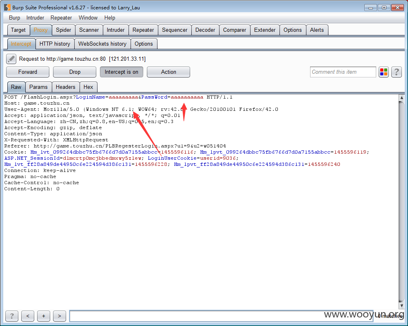Click the Content-Type: application/json line
The height and width of the screenshot is (326, 408).
tap(53, 134)
